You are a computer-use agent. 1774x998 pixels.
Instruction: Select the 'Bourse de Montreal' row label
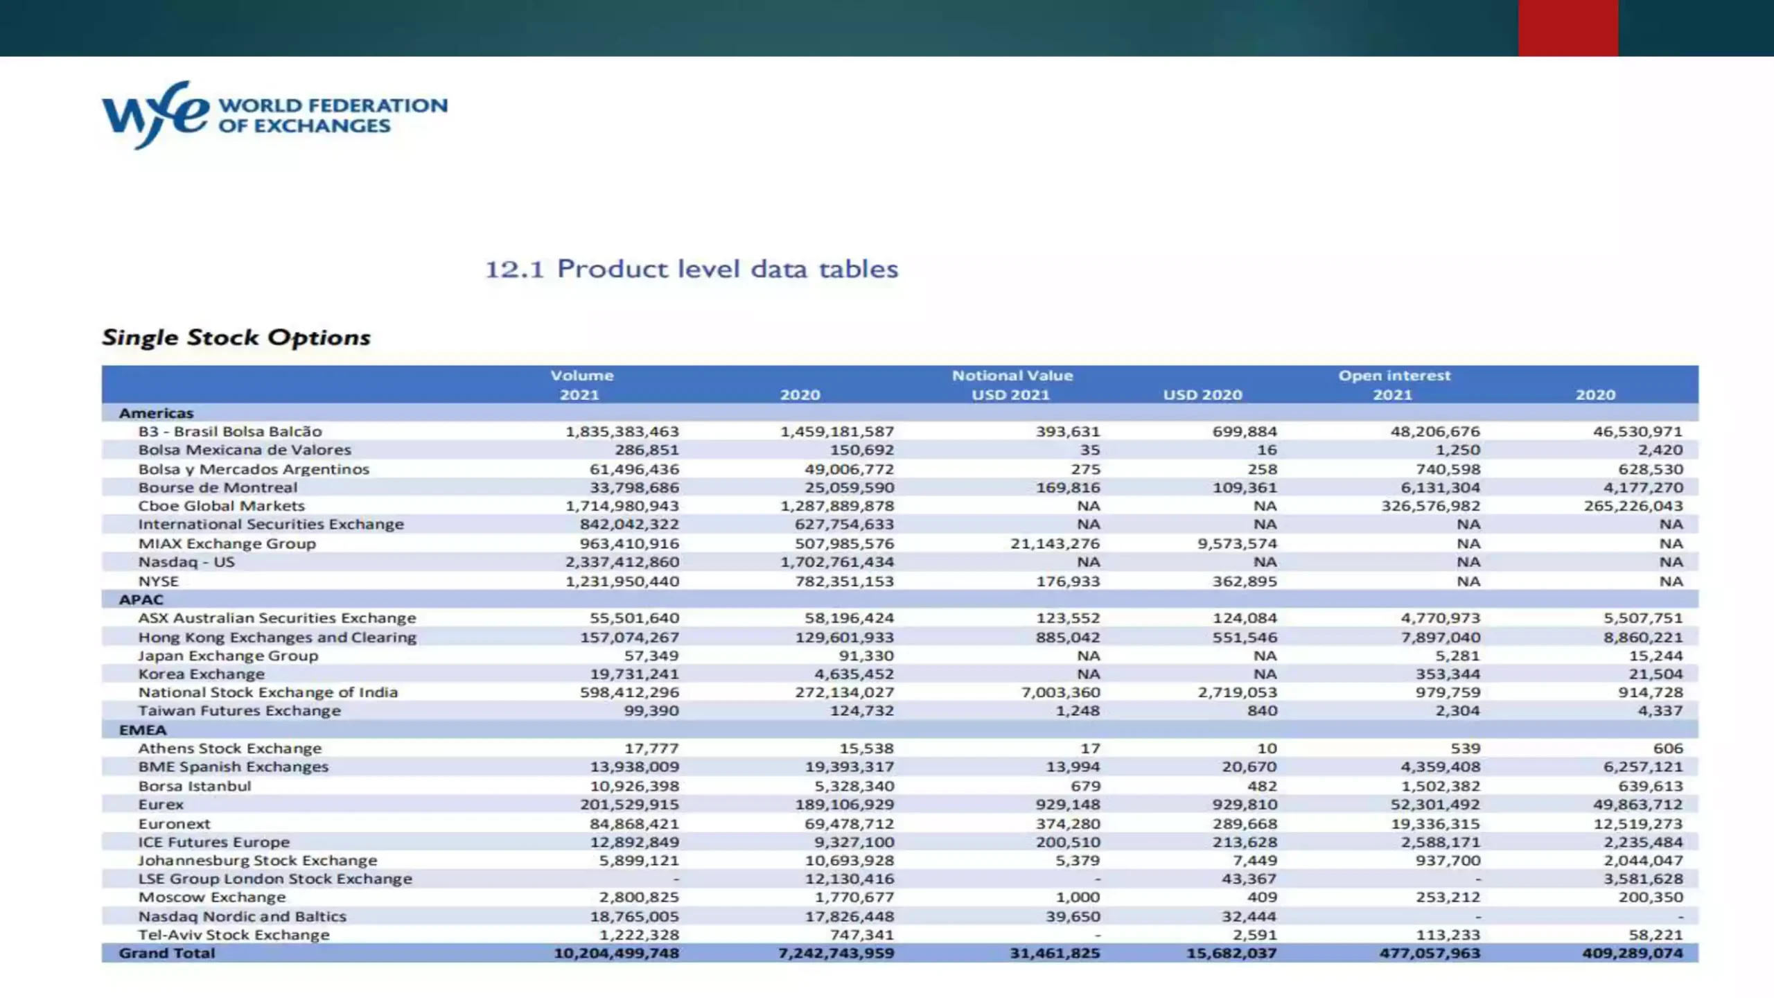218,488
